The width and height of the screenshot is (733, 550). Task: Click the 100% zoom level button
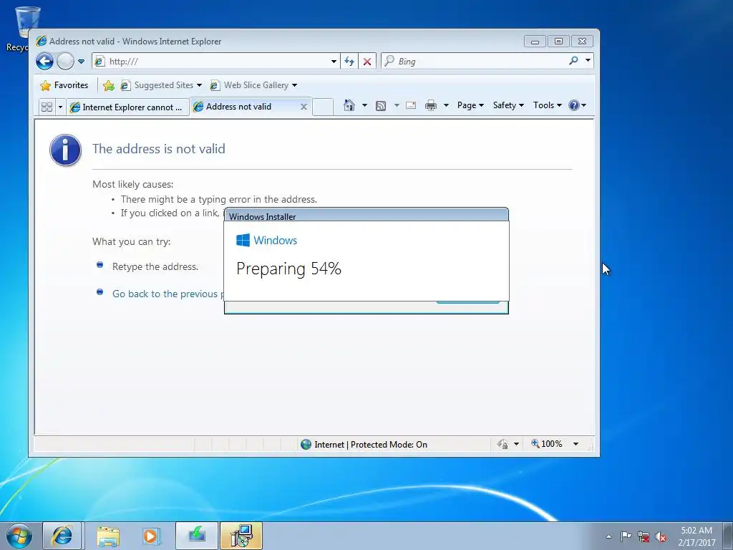click(x=546, y=444)
